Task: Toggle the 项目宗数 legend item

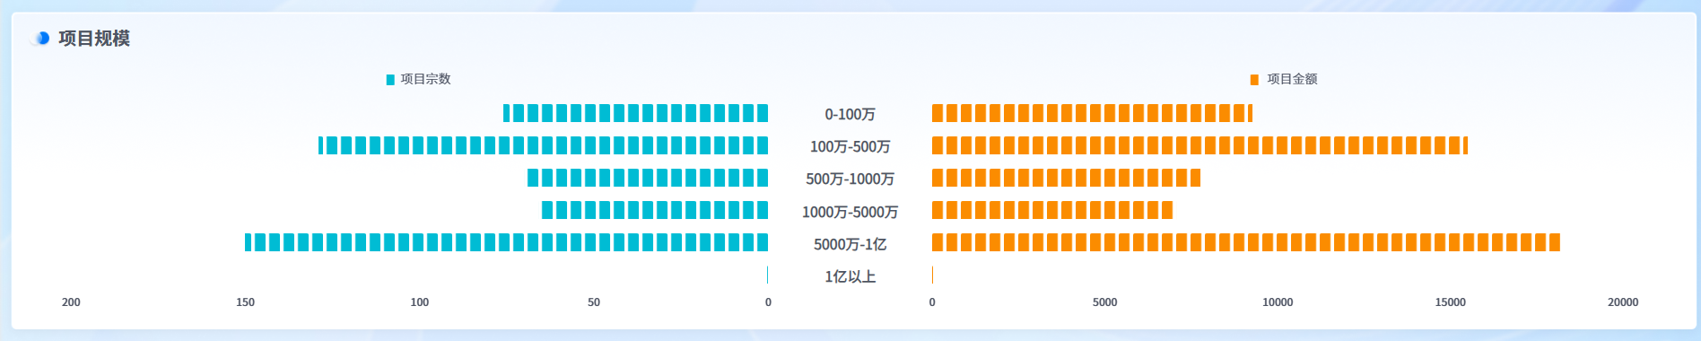Action: tap(418, 79)
